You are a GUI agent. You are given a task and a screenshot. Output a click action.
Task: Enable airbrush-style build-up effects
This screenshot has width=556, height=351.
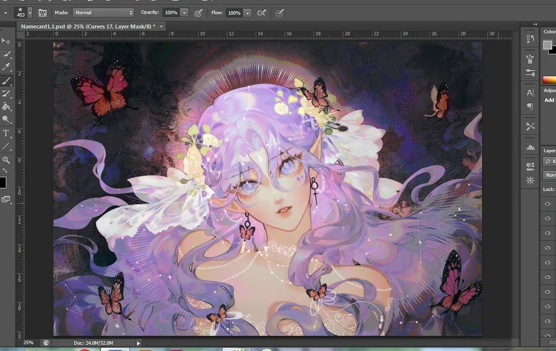tap(261, 13)
